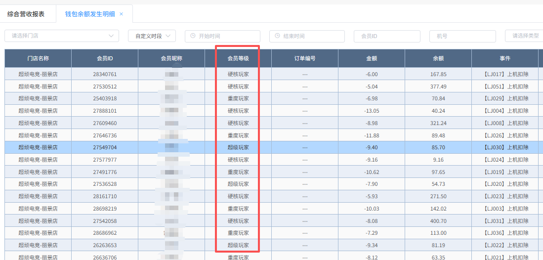Click the 【LJ004】上机扣除 event cell
Screen dimensions: 543x260
[x=505, y=111]
